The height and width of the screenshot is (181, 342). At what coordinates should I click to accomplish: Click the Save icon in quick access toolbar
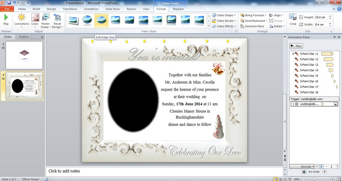click(x=9, y=3)
